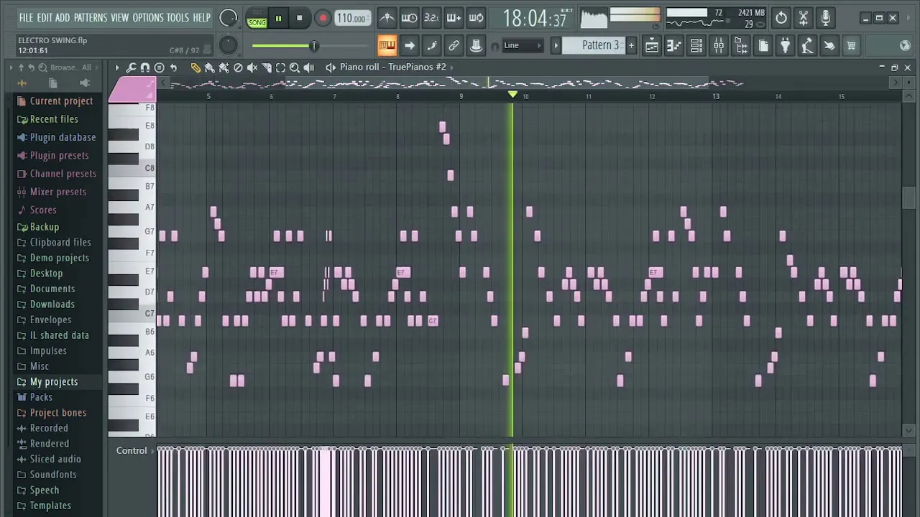
Task: Toggle the recording countdown 3-2-1 button
Action: [431, 18]
